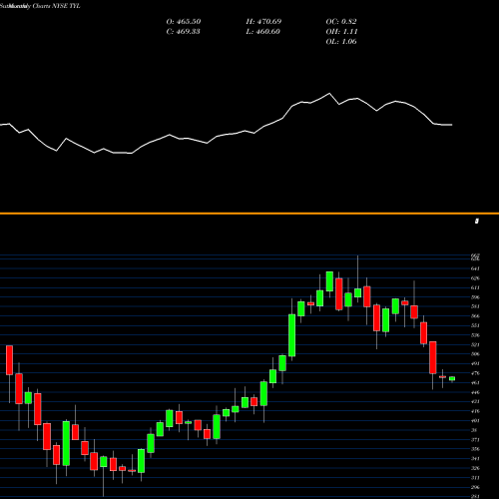Click the 476 price axis label

tap(475, 373)
